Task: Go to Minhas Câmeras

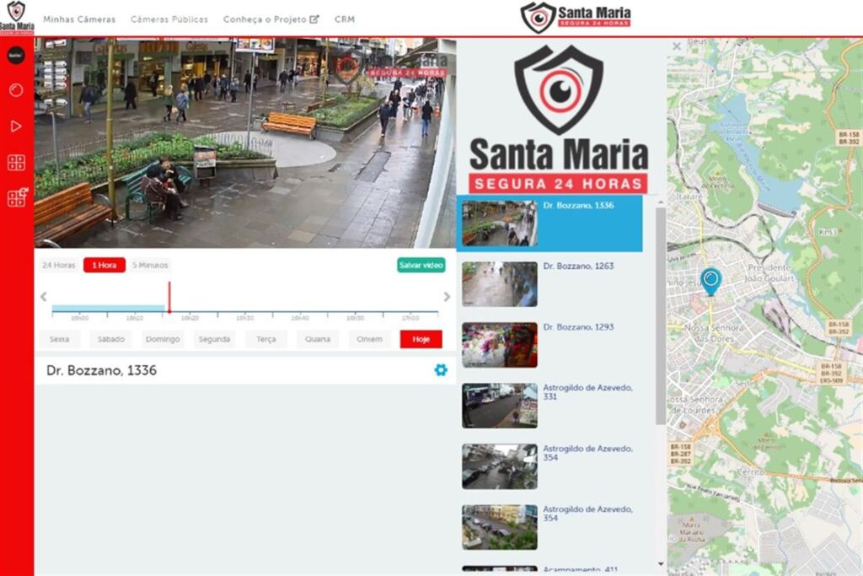Action: (x=79, y=19)
